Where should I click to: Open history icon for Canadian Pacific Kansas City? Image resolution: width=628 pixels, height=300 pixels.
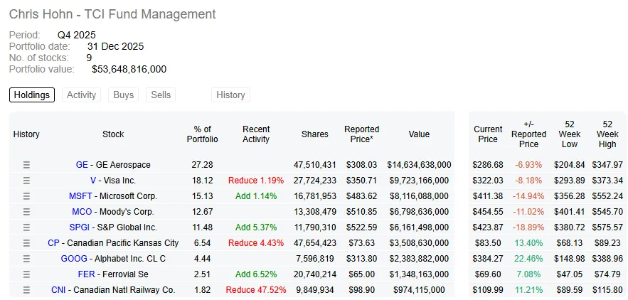(x=26, y=242)
